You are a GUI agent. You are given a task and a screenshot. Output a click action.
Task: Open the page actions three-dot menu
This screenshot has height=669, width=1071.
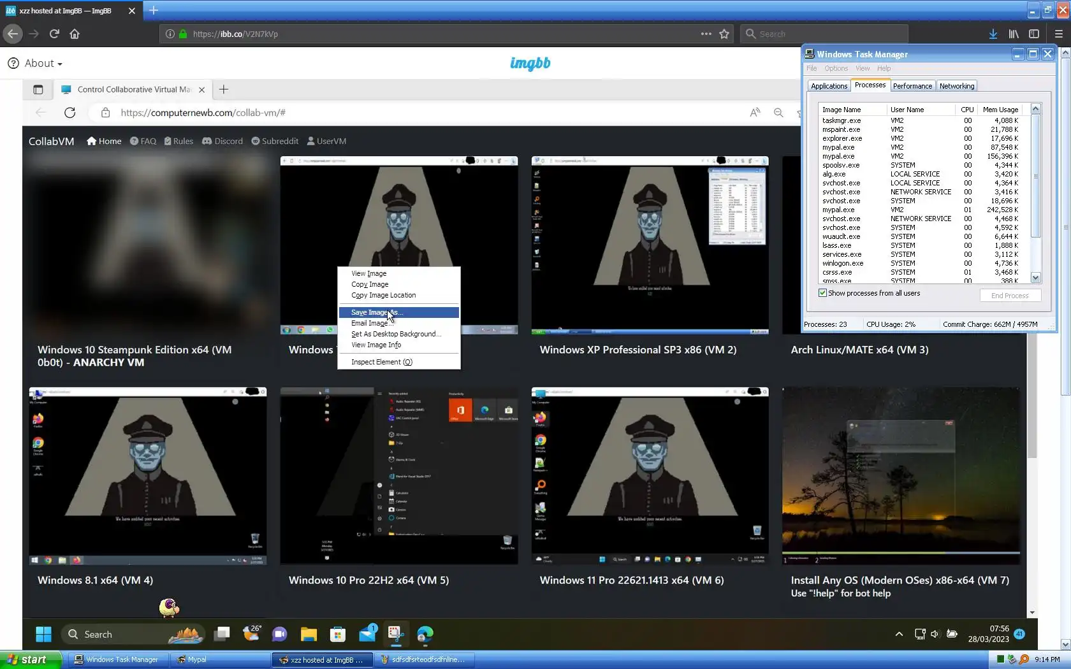coord(706,34)
